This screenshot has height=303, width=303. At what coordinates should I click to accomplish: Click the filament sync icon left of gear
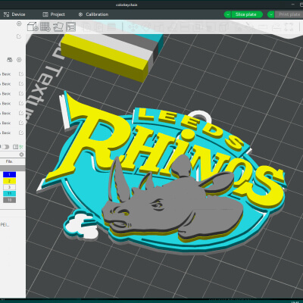[x=10, y=60]
